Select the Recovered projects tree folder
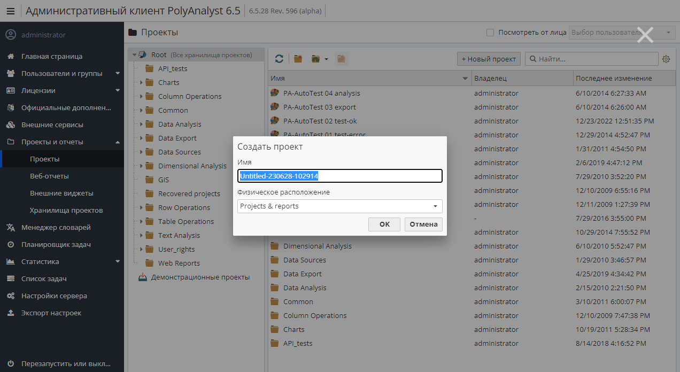This screenshot has width=680, height=372. [189, 193]
